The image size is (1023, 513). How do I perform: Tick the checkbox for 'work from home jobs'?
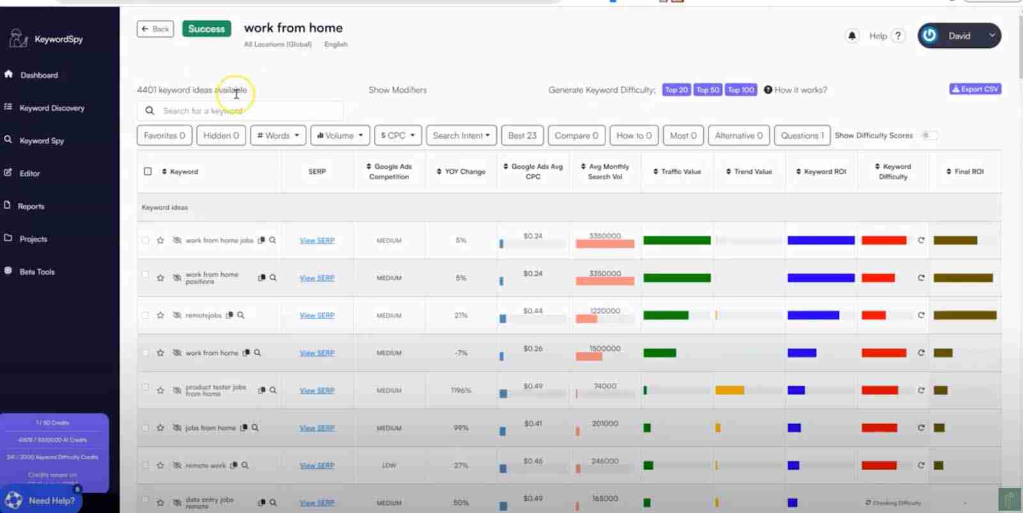pyautogui.click(x=146, y=241)
